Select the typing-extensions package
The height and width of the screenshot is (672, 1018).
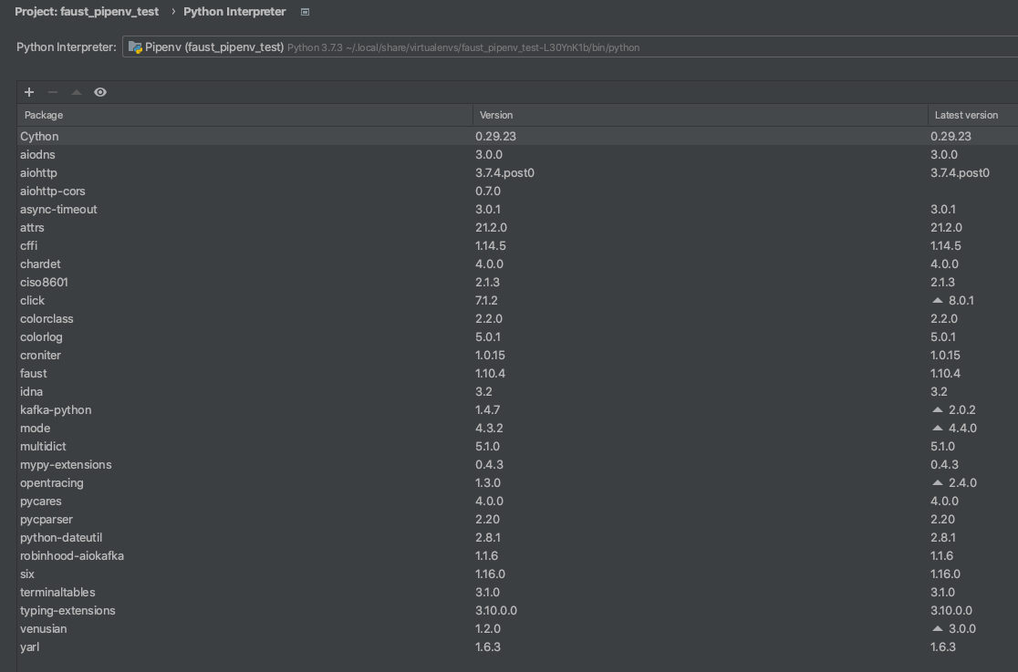(68, 610)
